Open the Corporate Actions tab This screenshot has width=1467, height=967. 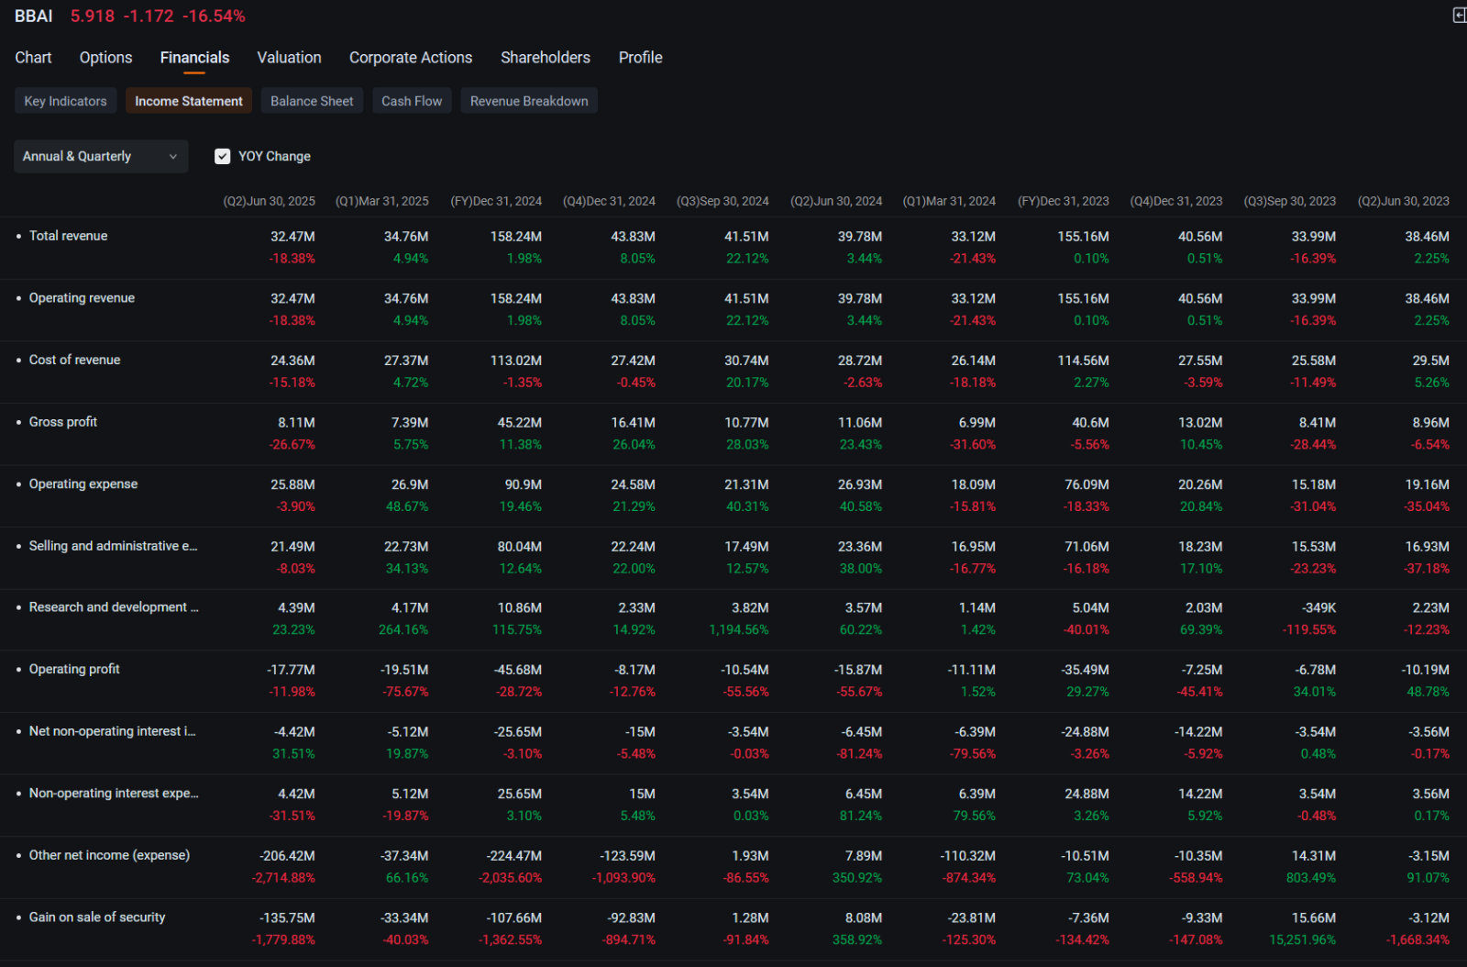pos(411,57)
